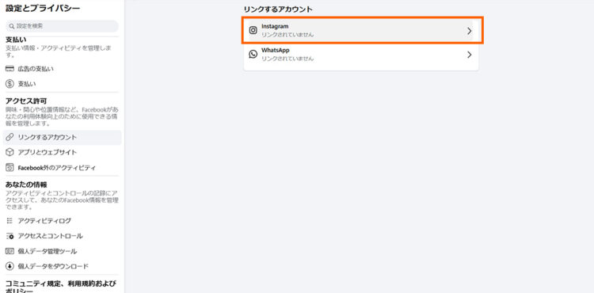Click the WhatsApp logo icon
Screen dimensions: 594x293
coord(253,54)
